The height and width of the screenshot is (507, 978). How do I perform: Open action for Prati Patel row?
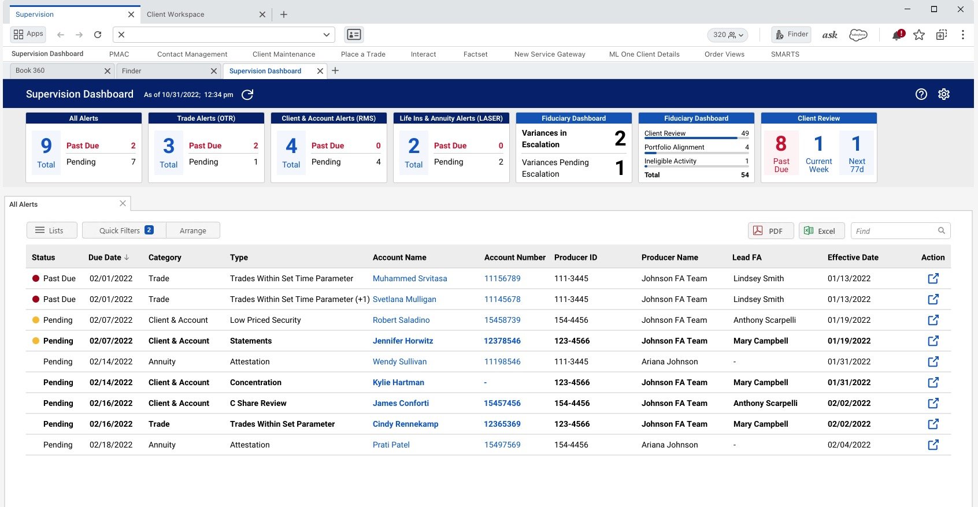click(x=933, y=445)
